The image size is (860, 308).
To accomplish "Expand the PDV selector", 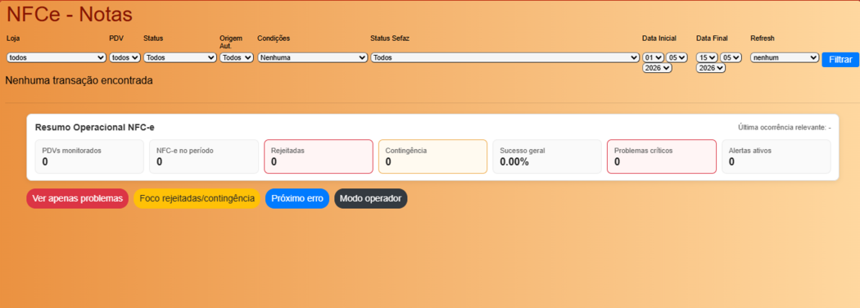I will pyautogui.click(x=125, y=57).
